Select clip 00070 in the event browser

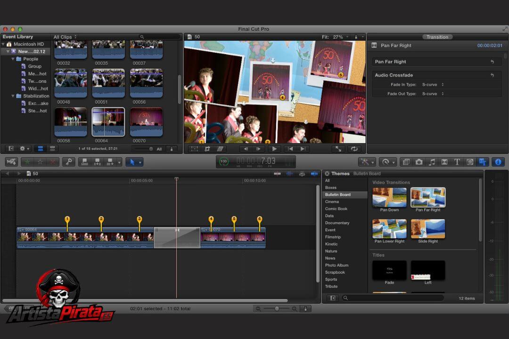coord(146,122)
